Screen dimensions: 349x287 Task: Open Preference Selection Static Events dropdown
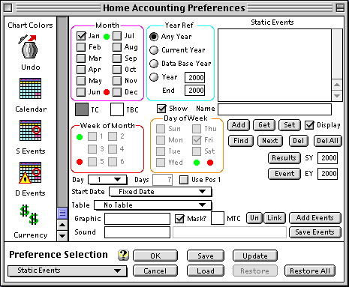[67, 271]
